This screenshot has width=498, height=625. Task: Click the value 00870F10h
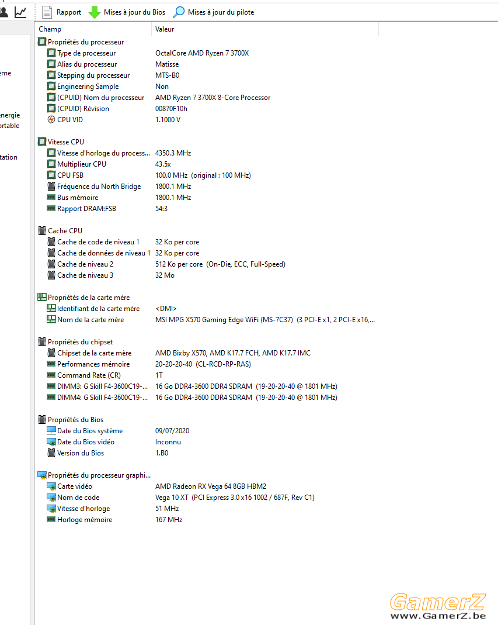[x=171, y=109]
